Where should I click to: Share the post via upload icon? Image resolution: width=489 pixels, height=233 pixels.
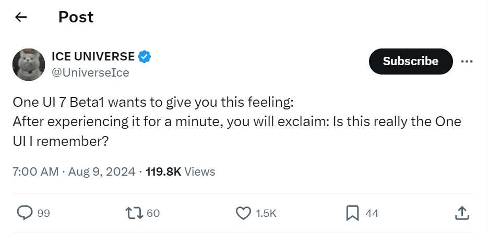pos(462,213)
